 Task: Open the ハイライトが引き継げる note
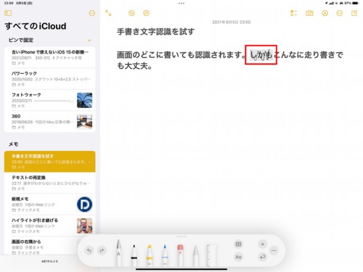[50, 226]
